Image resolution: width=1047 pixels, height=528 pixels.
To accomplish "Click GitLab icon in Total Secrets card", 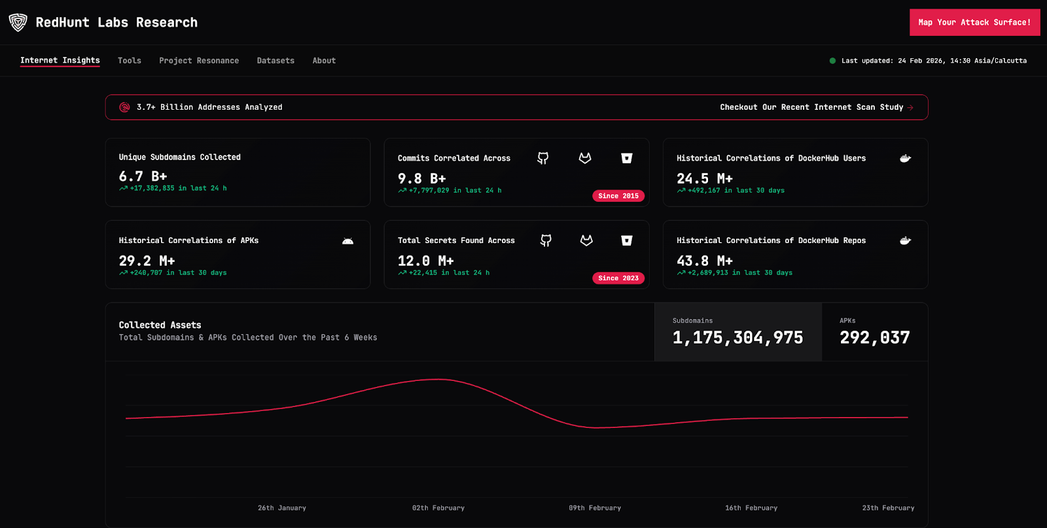I will 586,240.
